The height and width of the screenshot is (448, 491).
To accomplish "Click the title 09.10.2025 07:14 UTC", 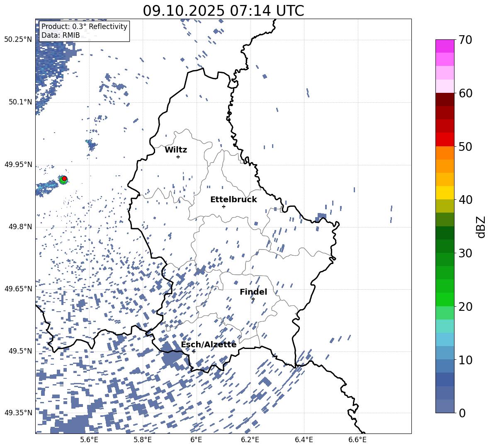I will (223, 11).
